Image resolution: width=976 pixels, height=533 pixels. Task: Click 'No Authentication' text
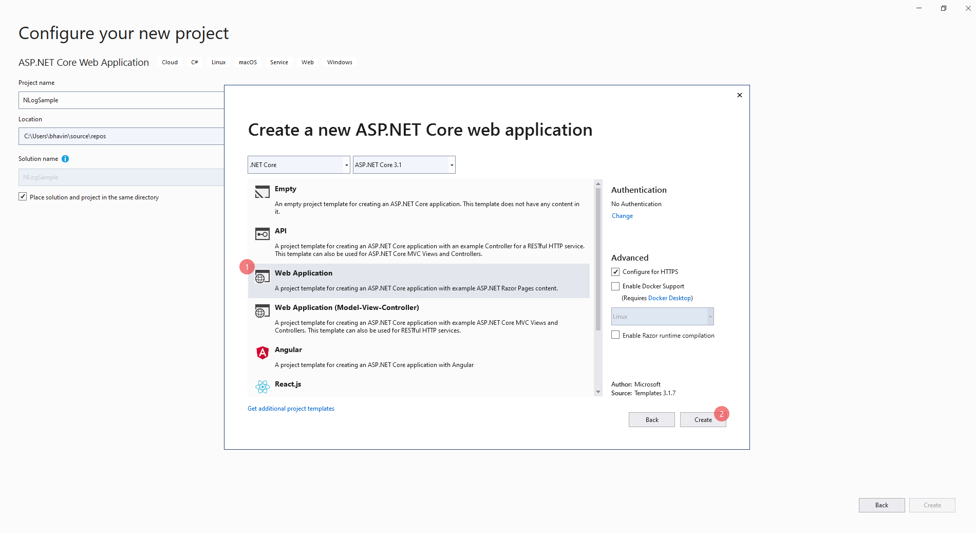click(x=636, y=204)
